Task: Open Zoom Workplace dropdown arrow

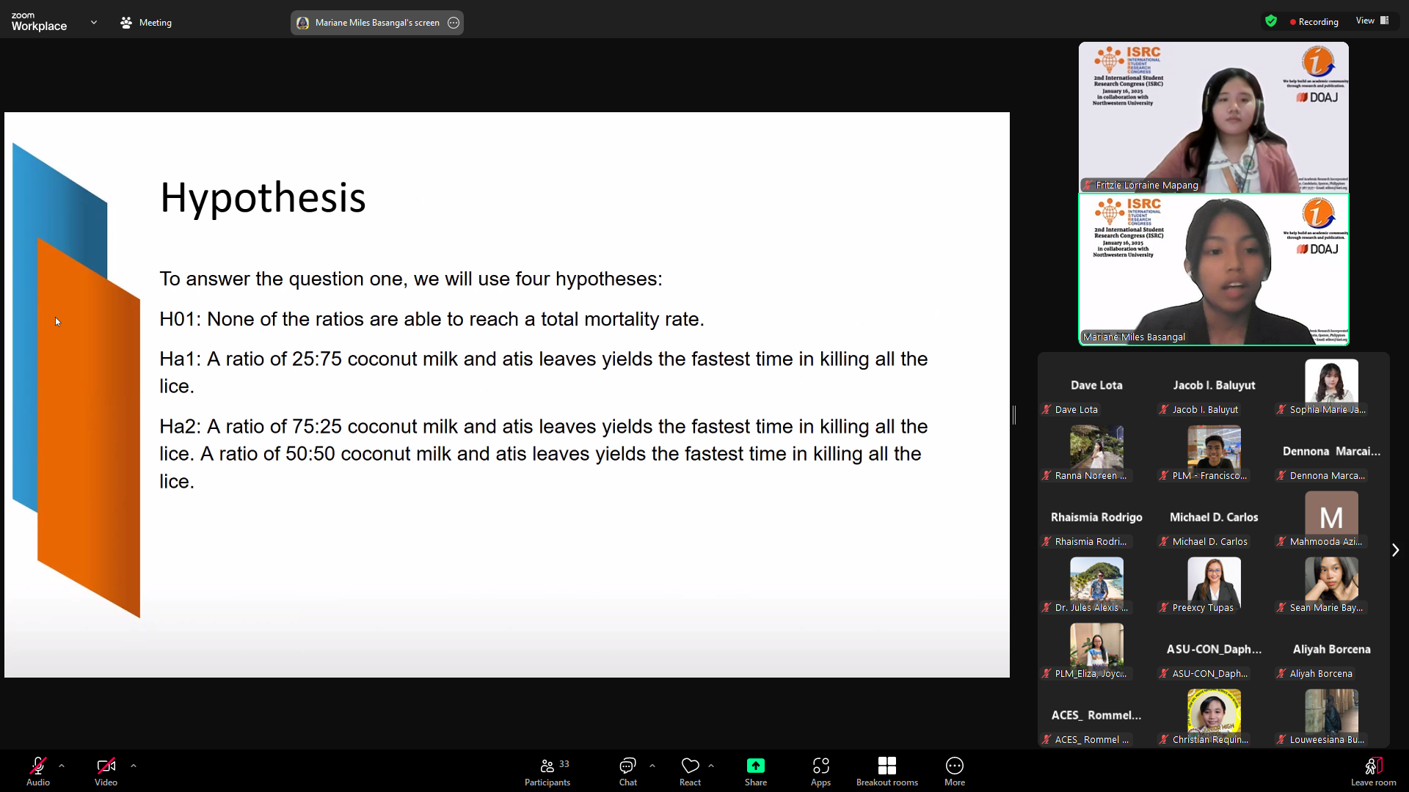Action: click(x=94, y=23)
